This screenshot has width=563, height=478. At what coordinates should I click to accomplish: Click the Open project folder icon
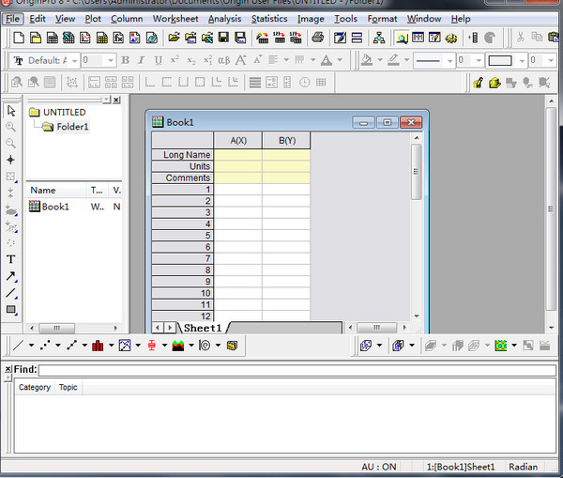(x=175, y=38)
